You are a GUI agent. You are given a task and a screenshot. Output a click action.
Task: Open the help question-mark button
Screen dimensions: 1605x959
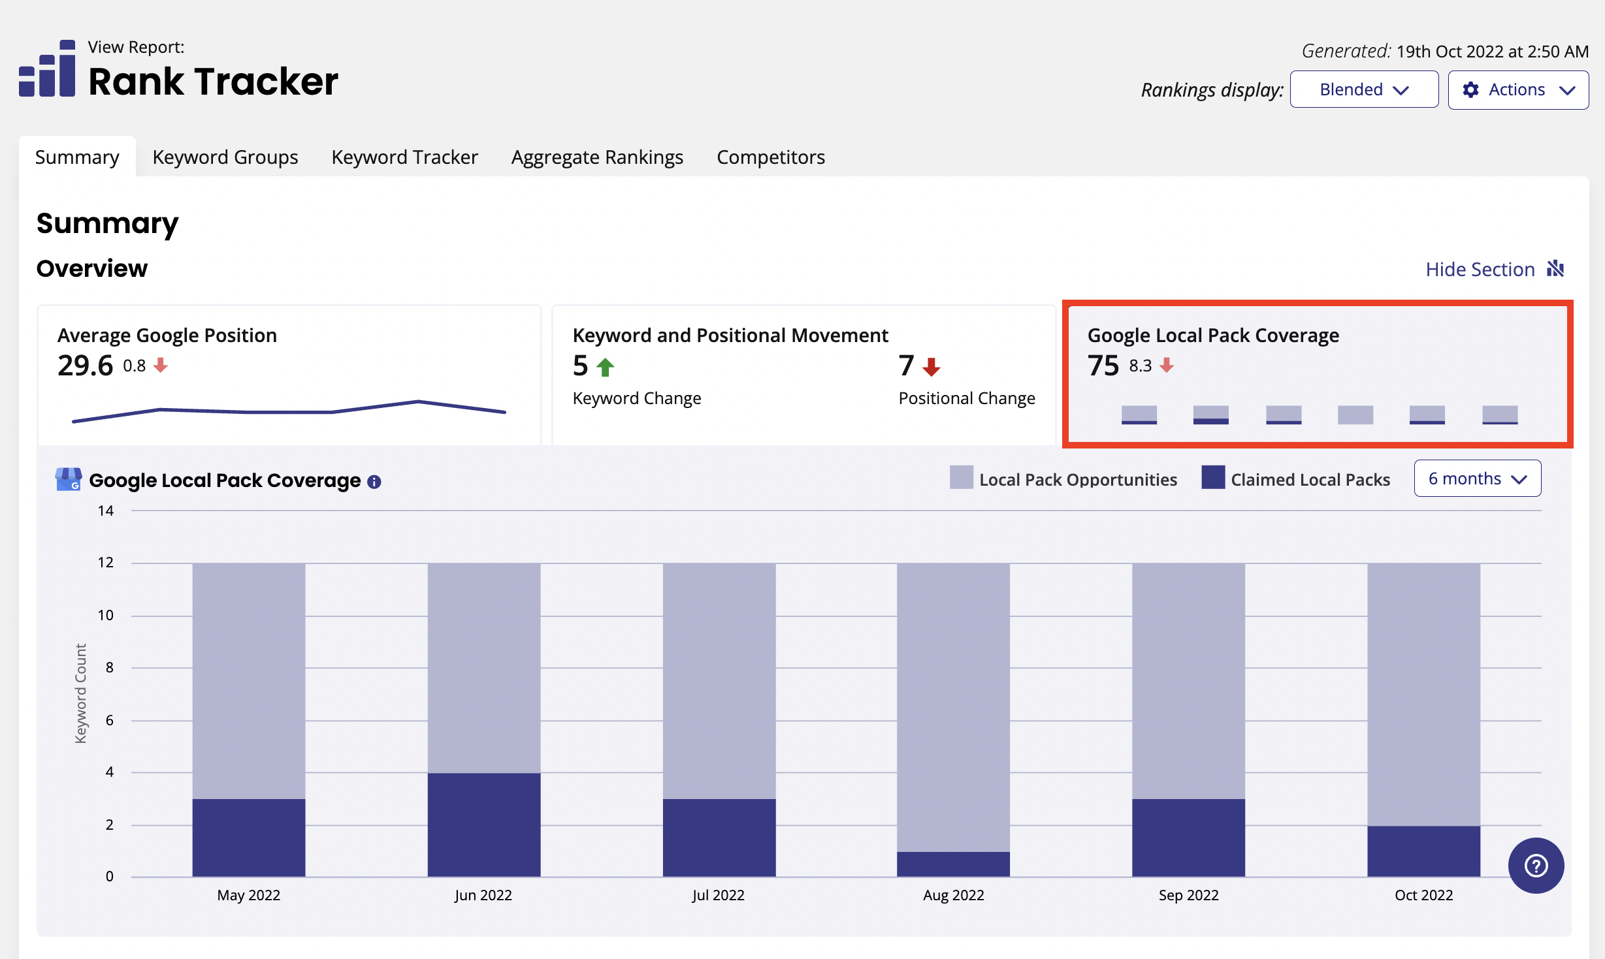1536,866
